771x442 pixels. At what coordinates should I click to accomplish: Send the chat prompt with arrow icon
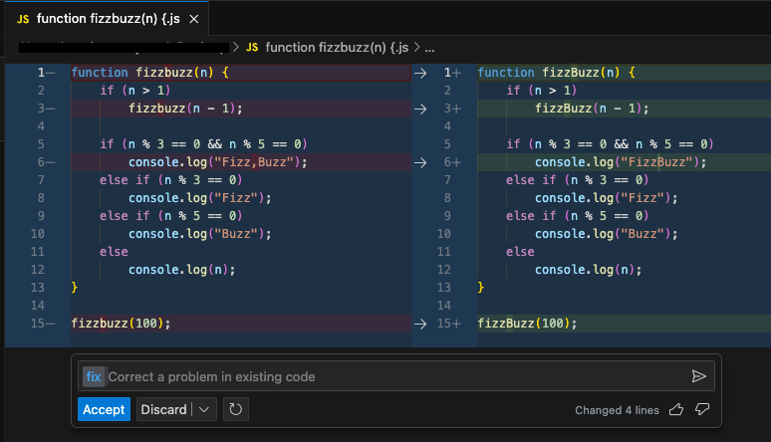(698, 376)
